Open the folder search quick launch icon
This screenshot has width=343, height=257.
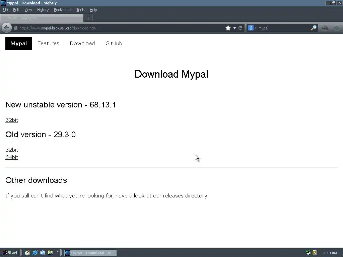pos(50,253)
